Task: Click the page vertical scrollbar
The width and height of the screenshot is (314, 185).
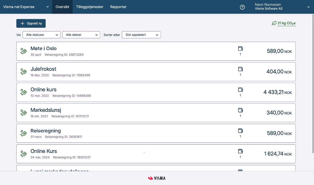Action: point(313,84)
